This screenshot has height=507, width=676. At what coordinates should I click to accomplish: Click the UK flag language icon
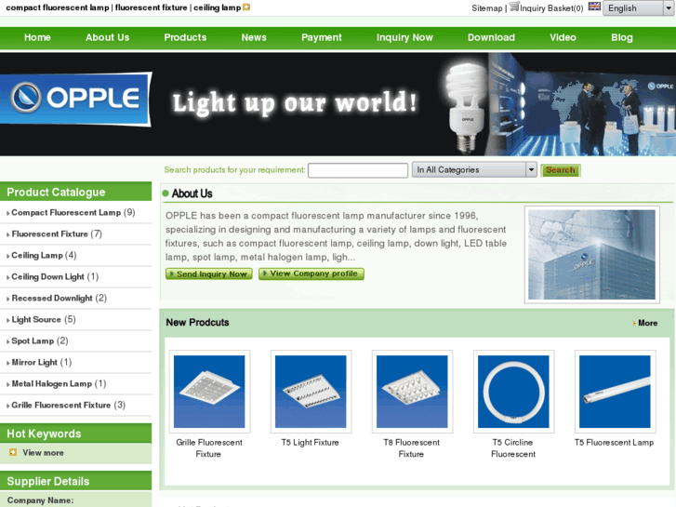pyautogui.click(x=594, y=7)
